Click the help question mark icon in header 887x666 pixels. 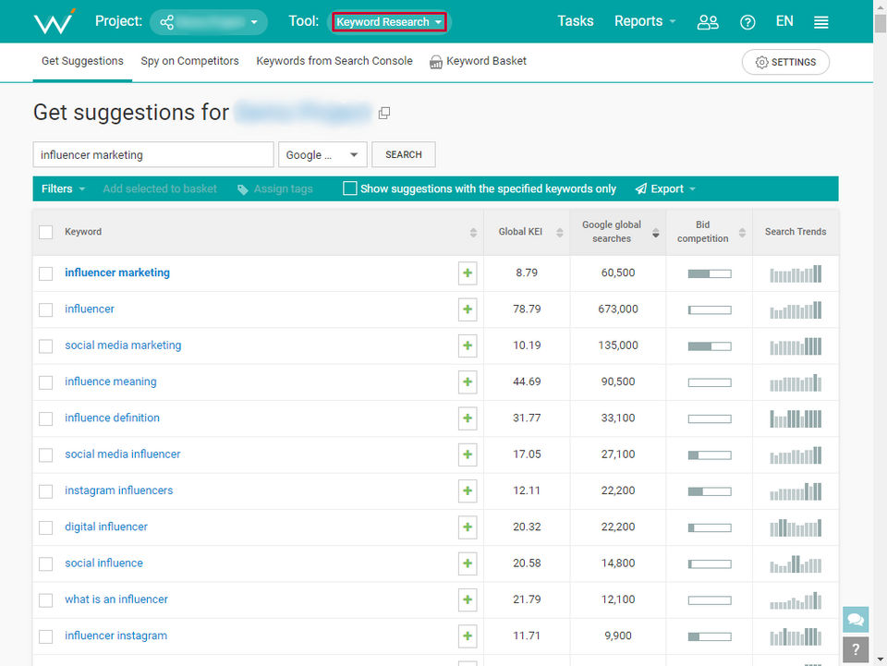pyautogui.click(x=747, y=22)
